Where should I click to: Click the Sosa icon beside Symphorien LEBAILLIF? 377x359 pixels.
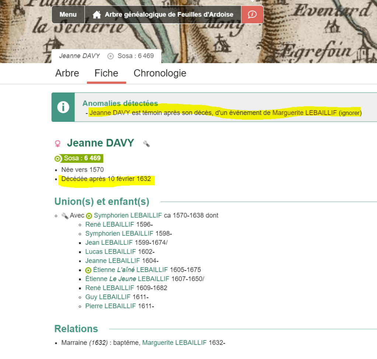coord(89,216)
